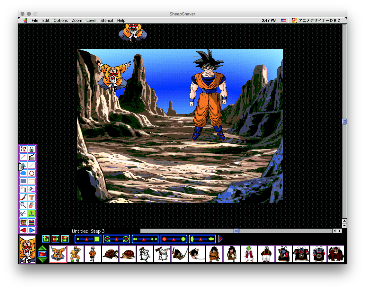The height and width of the screenshot is (290, 365).
Task: Choose the outlined circle tool
Action: tap(32, 173)
